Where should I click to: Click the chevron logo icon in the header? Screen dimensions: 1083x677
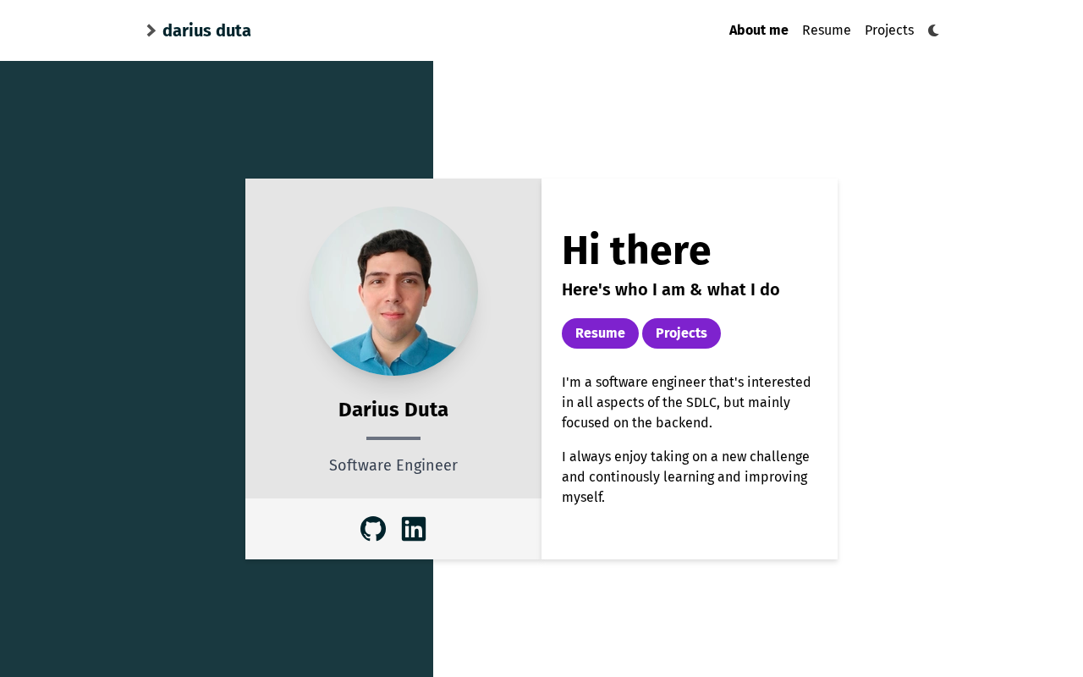[x=151, y=30]
